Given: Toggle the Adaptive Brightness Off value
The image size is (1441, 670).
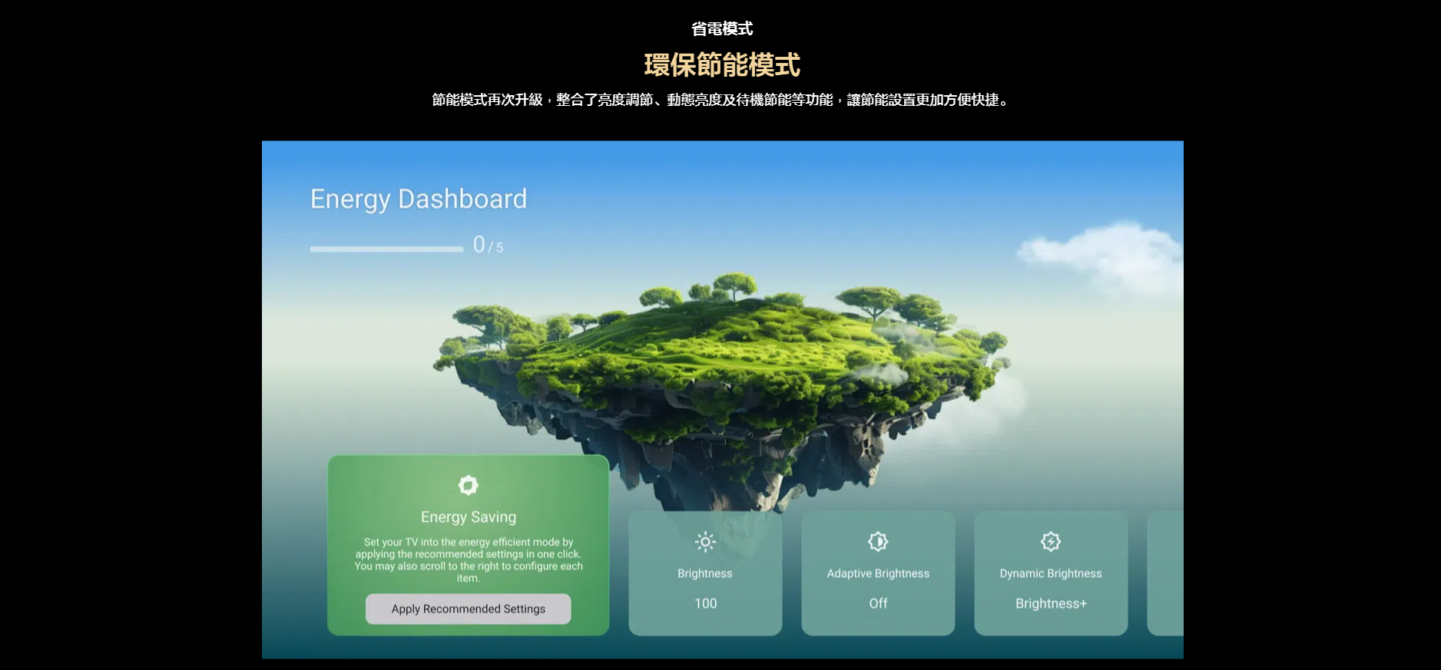Looking at the screenshot, I should click(x=878, y=604).
